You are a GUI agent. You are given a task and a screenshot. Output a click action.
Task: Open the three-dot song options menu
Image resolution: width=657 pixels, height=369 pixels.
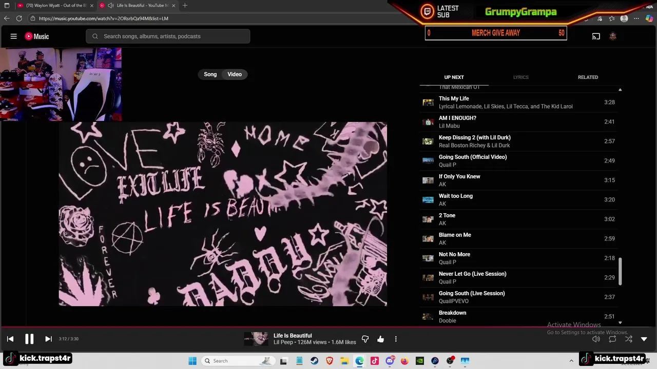coord(396,339)
